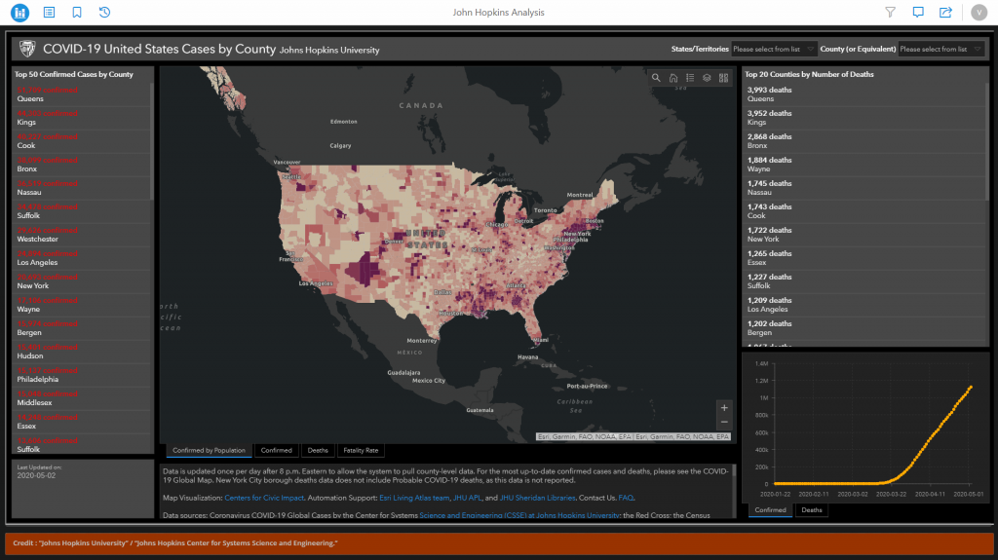
Task: Open the map layers icon
Action: tap(707, 78)
